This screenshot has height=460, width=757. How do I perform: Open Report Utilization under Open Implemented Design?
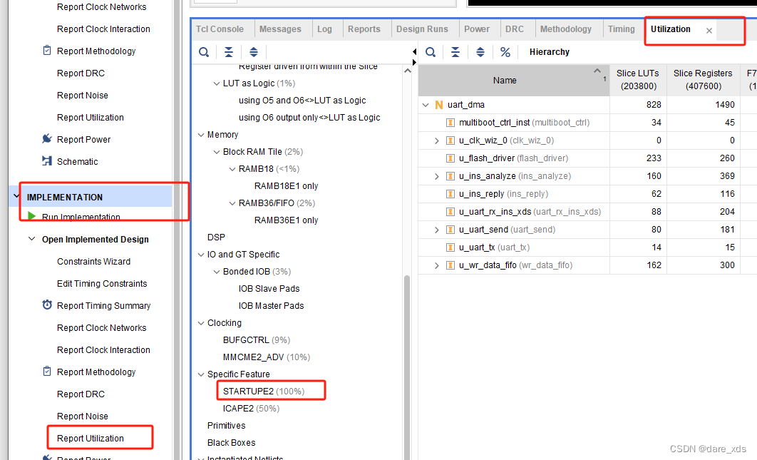100,437
